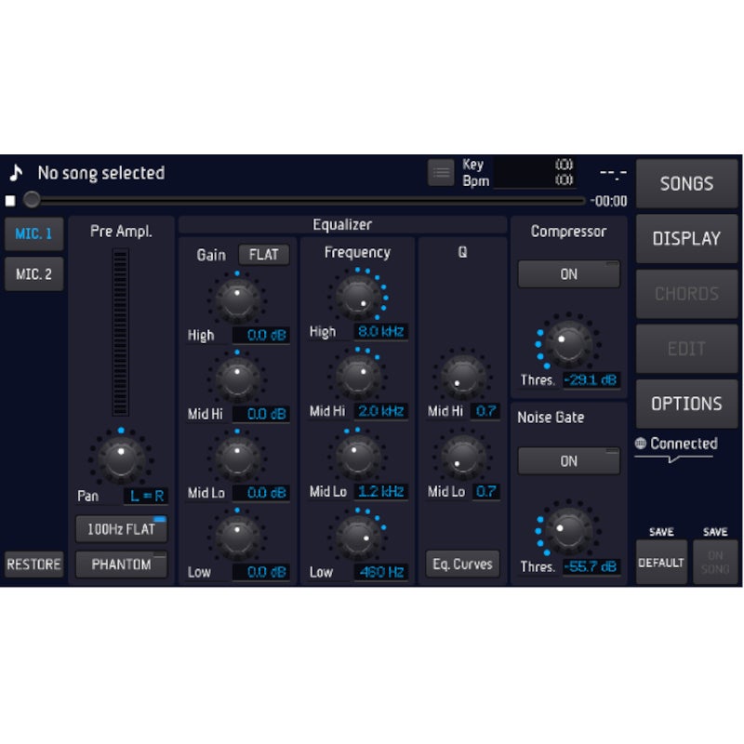
Task: Click the Pre Ampl. level meter
Action: tap(121, 332)
